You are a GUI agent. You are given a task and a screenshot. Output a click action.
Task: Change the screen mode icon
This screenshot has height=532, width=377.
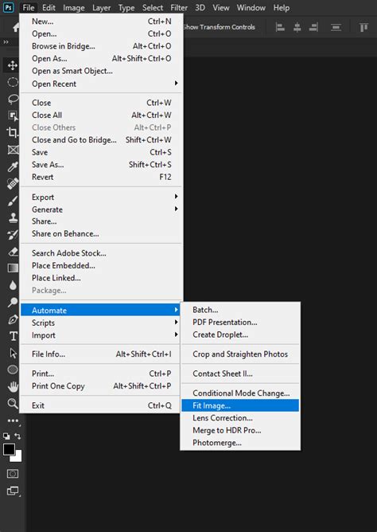click(13, 491)
